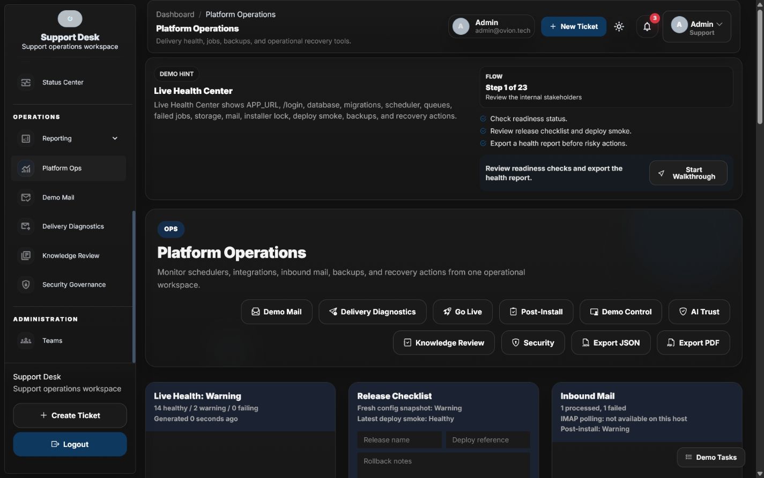Click the Support Desk logo at sidebar top
The height and width of the screenshot is (478, 764).
(x=70, y=19)
